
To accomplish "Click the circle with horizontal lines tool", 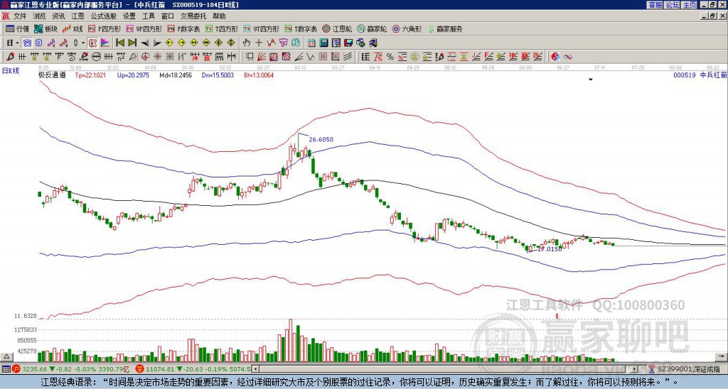I will coord(96,57).
